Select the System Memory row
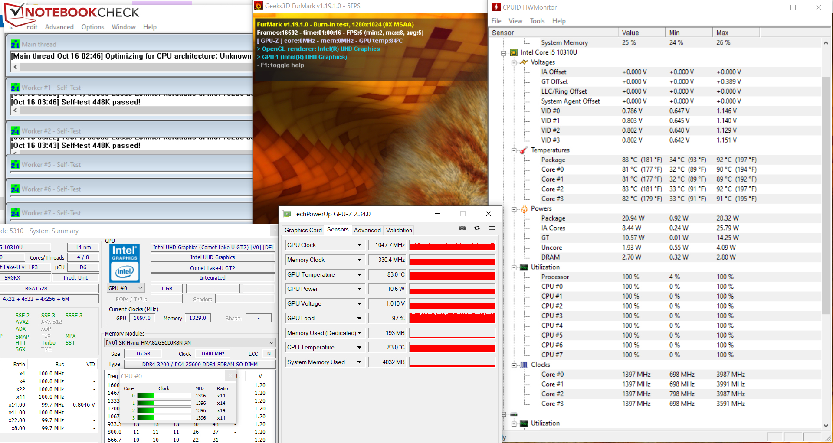Screen dimensions: 833x443 click(x=659, y=42)
